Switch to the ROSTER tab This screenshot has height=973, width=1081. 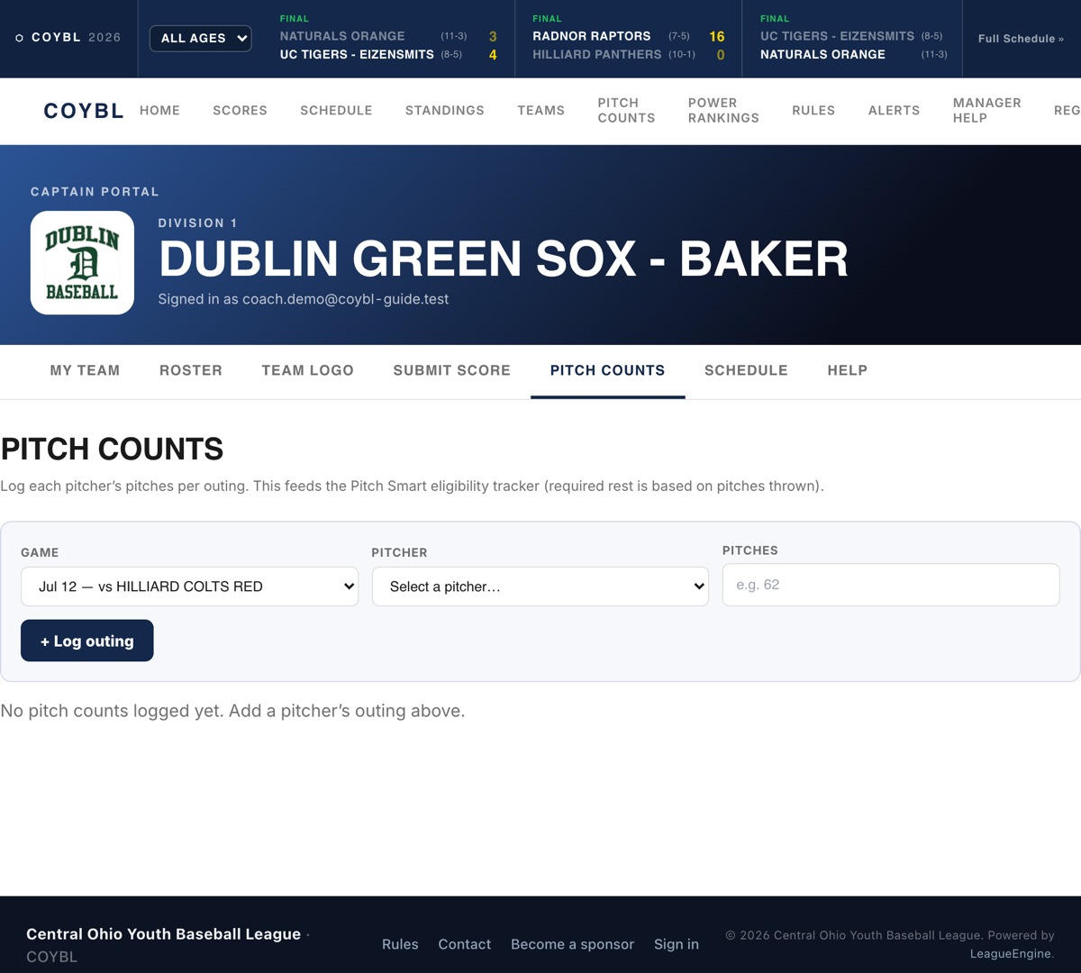click(x=191, y=370)
